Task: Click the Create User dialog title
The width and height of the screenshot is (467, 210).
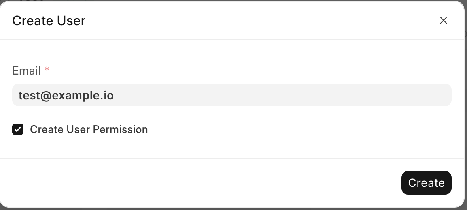Action: pos(49,21)
